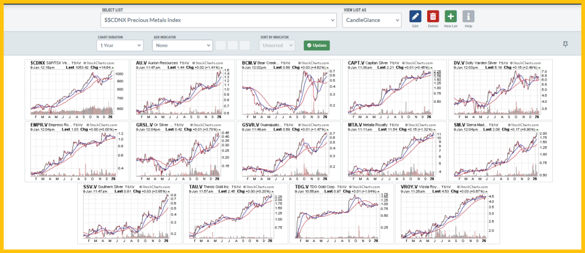585x253 pixels.
Task: Change Chart Duration from 1 Year
Action: tap(121, 45)
